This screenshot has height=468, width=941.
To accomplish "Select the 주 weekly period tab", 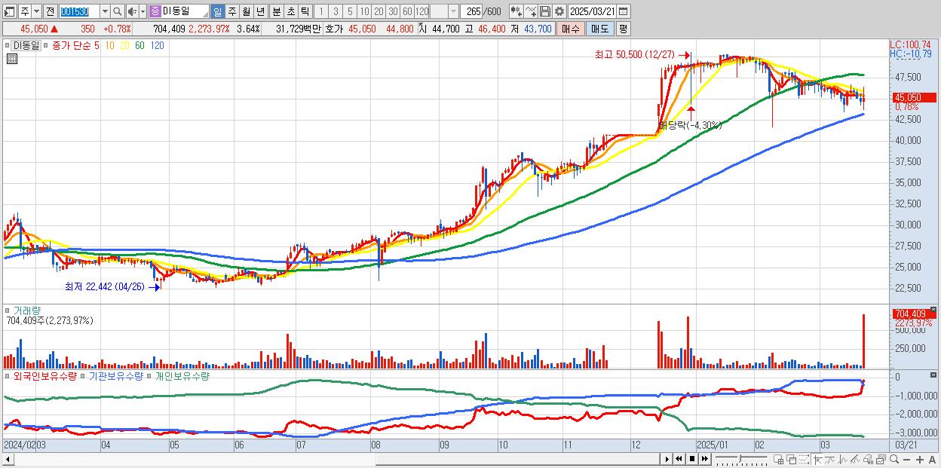I will (x=231, y=11).
